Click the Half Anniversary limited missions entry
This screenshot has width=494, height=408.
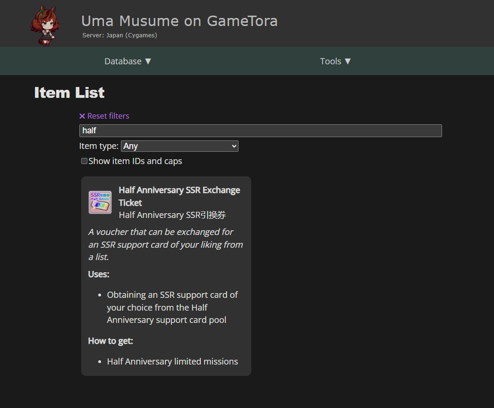(172, 362)
